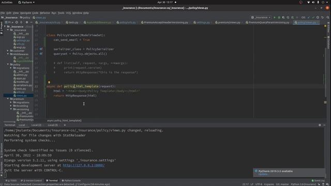Hide the Terminal panel with minus icon
The height and width of the screenshot is (186, 331).
324,125
